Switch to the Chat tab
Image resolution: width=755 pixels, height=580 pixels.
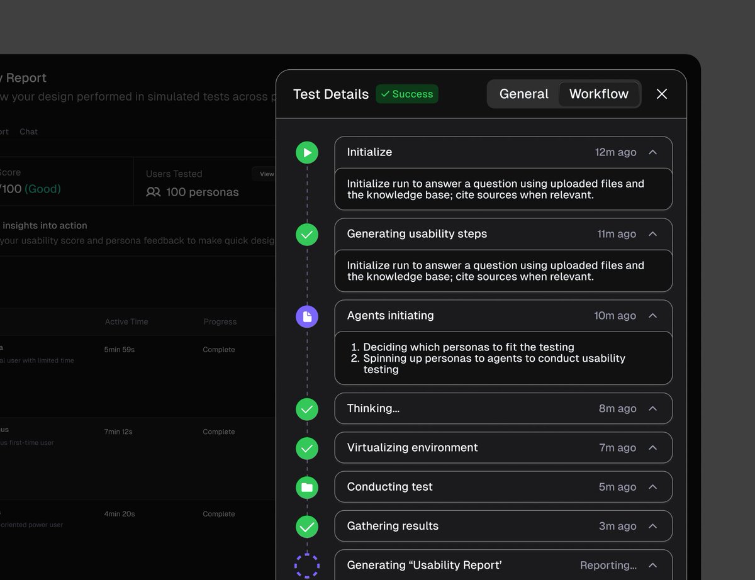click(28, 131)
